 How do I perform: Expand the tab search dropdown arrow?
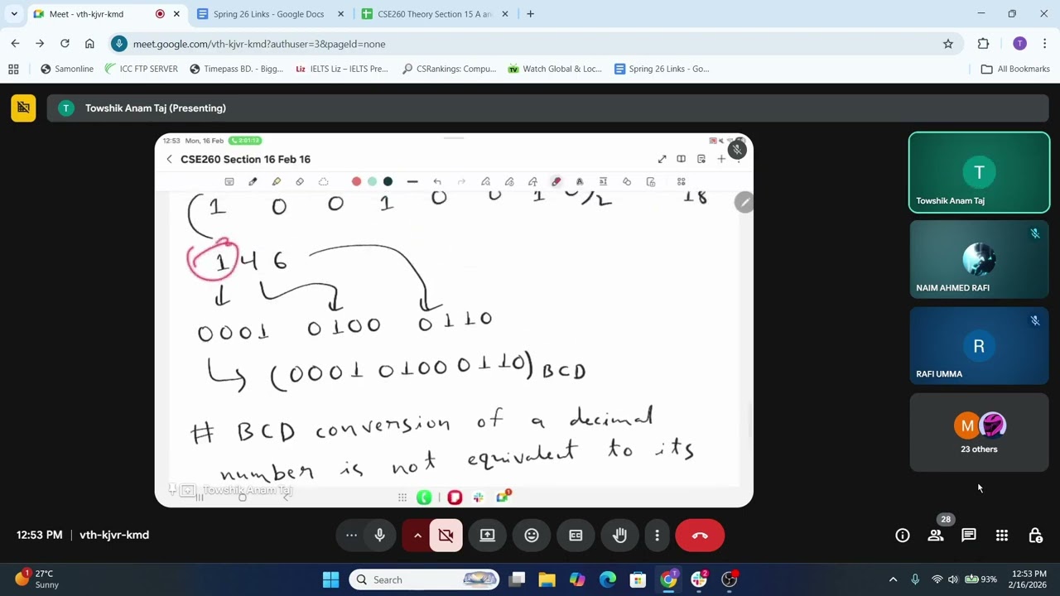pos(13,14)
